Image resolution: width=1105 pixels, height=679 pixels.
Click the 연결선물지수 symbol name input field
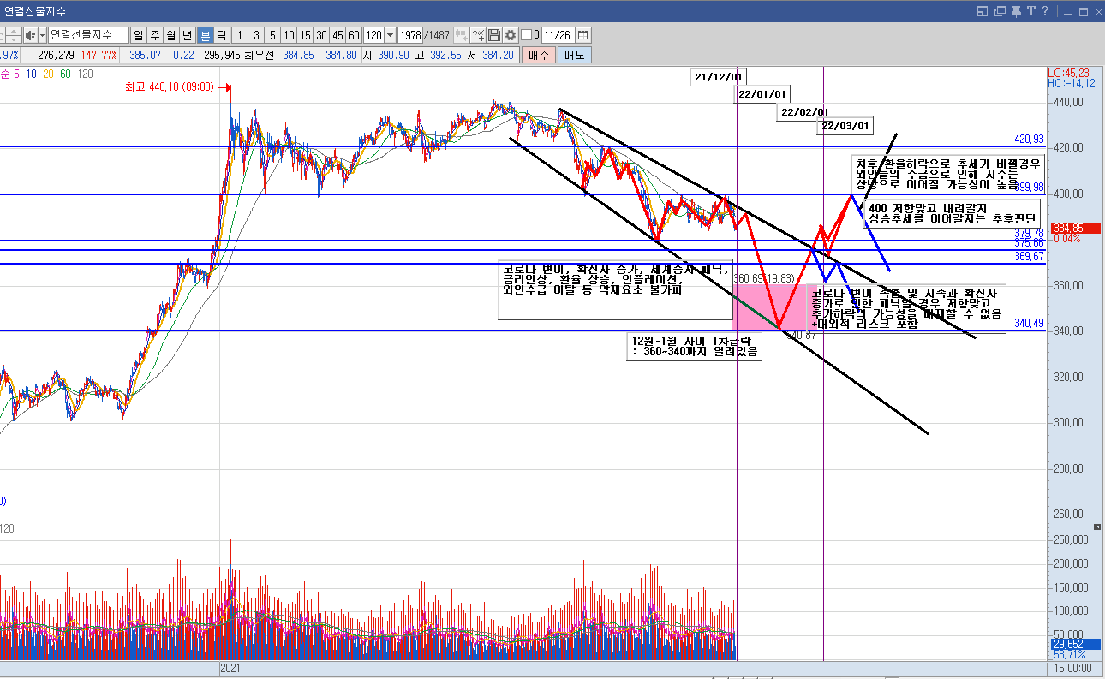click(x=87, y=35)
